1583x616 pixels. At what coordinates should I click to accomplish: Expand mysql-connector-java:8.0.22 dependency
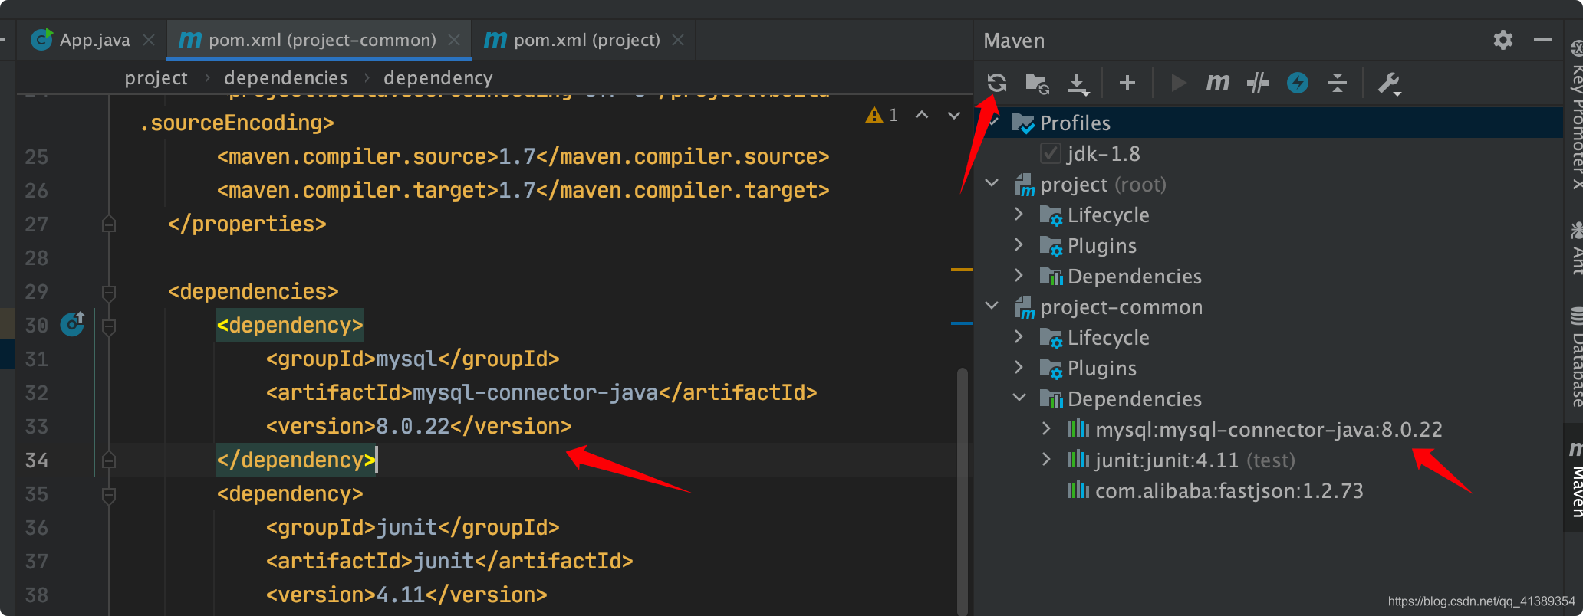coord(1047,429)
